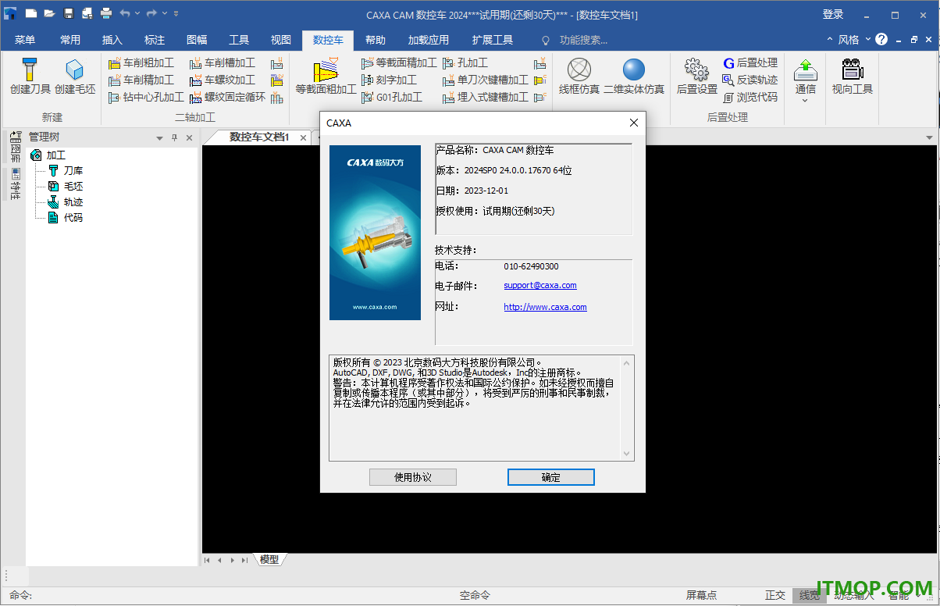
Task: Switch to the 常用 ribbon tab
Action: coord(70,40)
